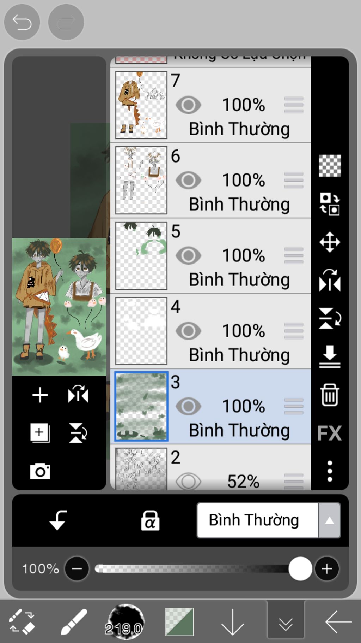The height and width of the screenshot is (643, 361).
Task: Click the add new layer plus icon
Action: point(40,395)
